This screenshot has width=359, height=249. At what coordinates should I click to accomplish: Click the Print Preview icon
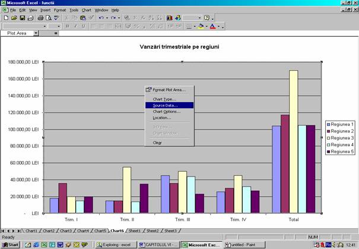49,18
